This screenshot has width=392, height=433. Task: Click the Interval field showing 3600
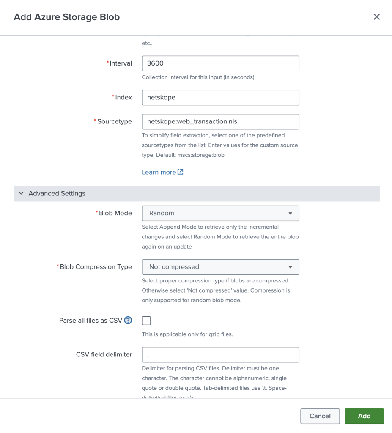click(220, 63)
